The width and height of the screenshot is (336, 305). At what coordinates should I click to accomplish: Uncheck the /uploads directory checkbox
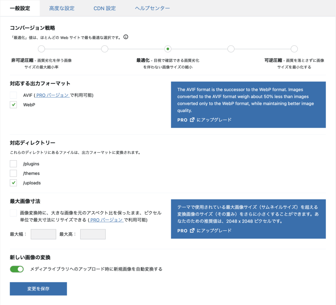pyautogui.click(x=13, y=183)
